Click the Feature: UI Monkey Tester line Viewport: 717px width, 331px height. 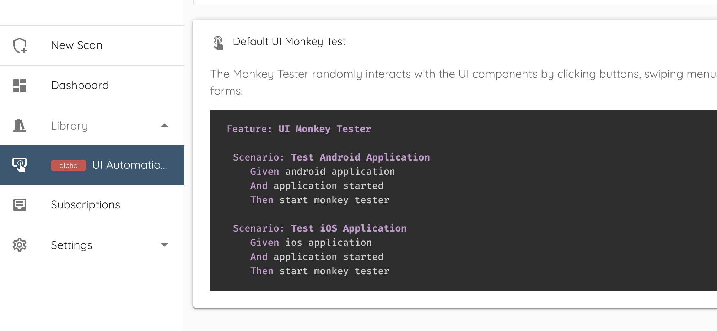pyautogui.click(x=299, y=129)
